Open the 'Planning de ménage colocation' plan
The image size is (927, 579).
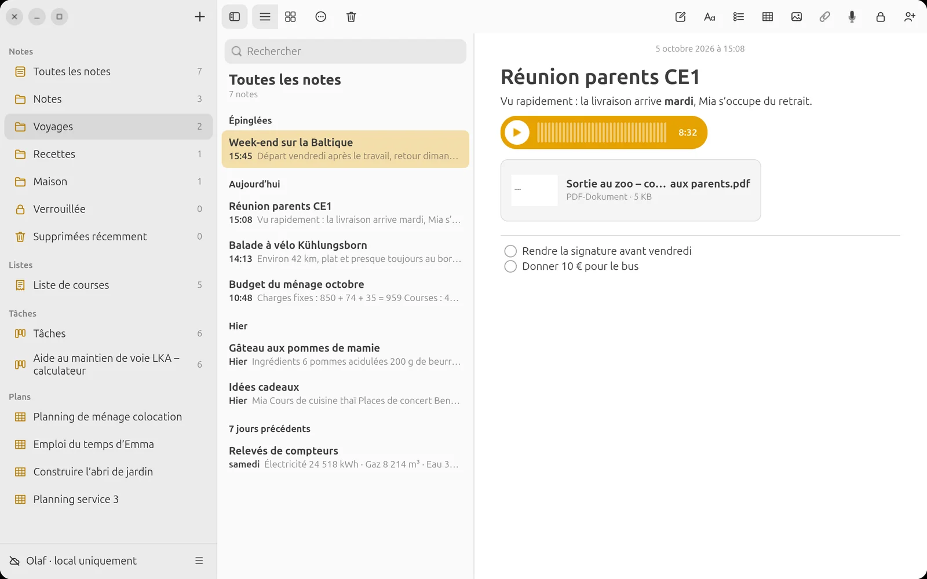point(109,417)
